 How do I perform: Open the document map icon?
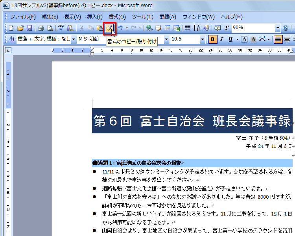pyautogui.click(x=218, y=28)
